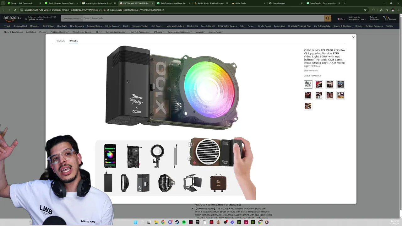This screenshot has width=402, height=226.
Task: Click the browser back arrow
Action: pyautogui.click(x=3, y=10)
